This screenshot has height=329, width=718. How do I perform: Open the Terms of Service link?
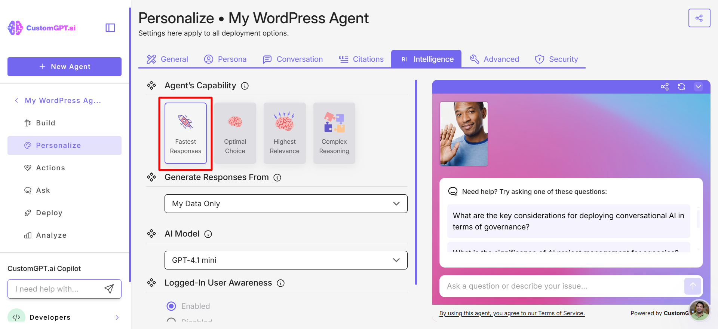coord(512,313)
